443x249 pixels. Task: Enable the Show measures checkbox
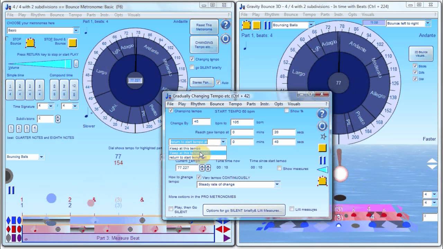[279, 168]
